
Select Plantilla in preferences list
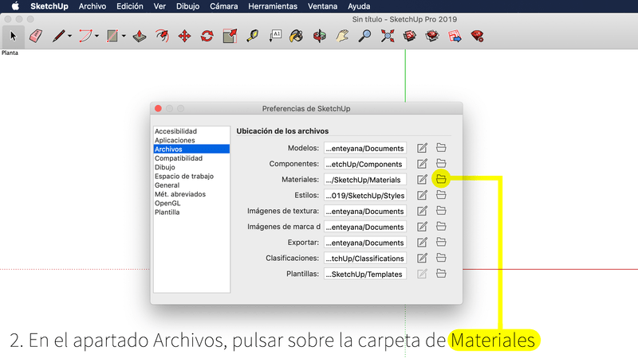[x=191, y=212]
